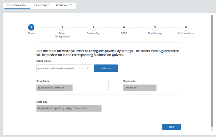Click the Stores Configuration step label
The height and width of the screenshot is (137, 216).
[x=62, y=35]
